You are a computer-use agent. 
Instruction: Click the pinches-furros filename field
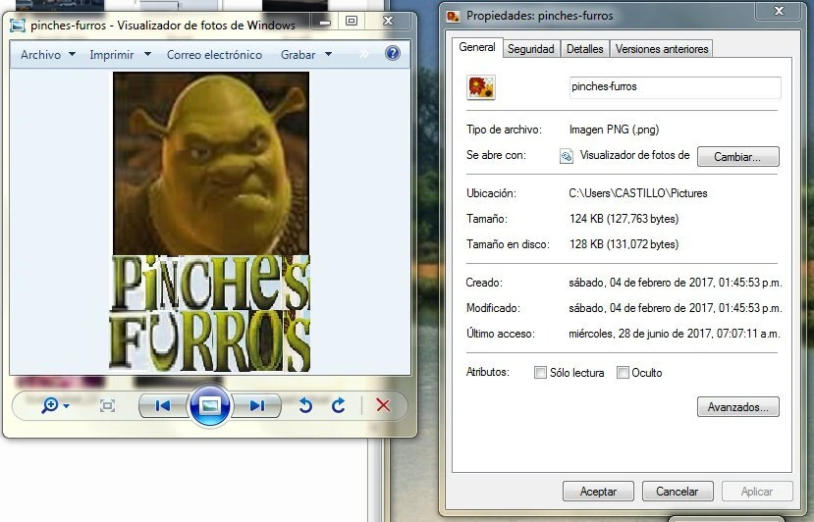675,87
